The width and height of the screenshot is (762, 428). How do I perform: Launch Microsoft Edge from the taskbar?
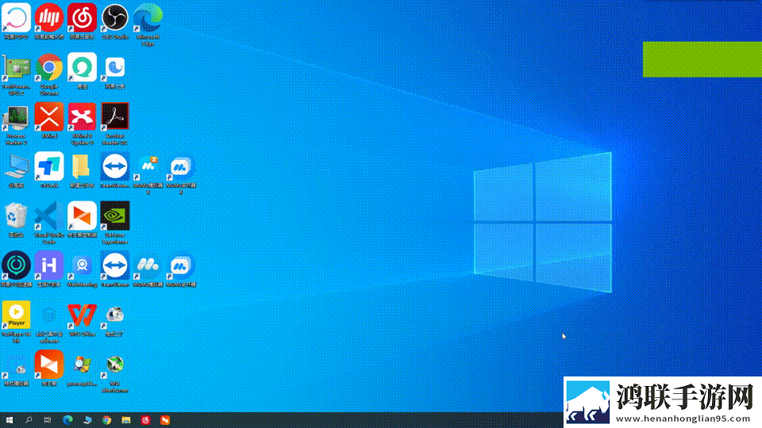tap(67, 420)
